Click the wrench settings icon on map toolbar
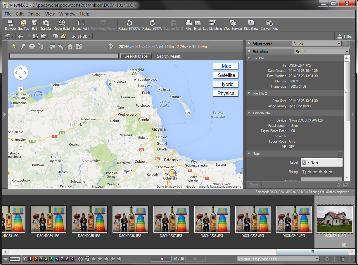 61,46
